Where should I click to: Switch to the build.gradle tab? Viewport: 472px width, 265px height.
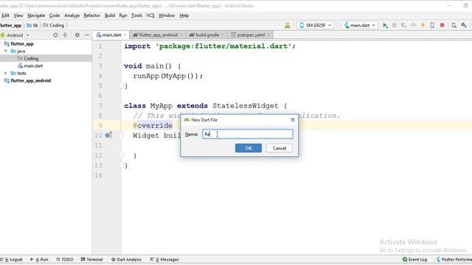coord(206,35)
